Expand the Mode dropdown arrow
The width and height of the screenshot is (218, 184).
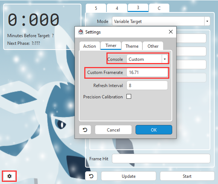point(207,21)
